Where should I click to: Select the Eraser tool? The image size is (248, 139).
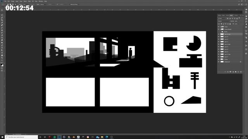click(x=2, y=35)
